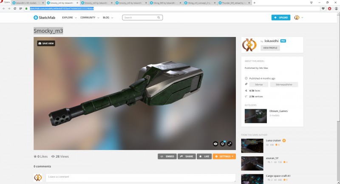The height and width of the screenshot is (184, 340).
Task: Click the search magnifier icon
Action: 159,17
